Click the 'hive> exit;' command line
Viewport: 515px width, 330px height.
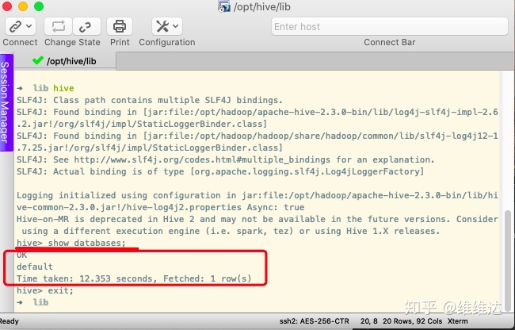coord(45,290)
